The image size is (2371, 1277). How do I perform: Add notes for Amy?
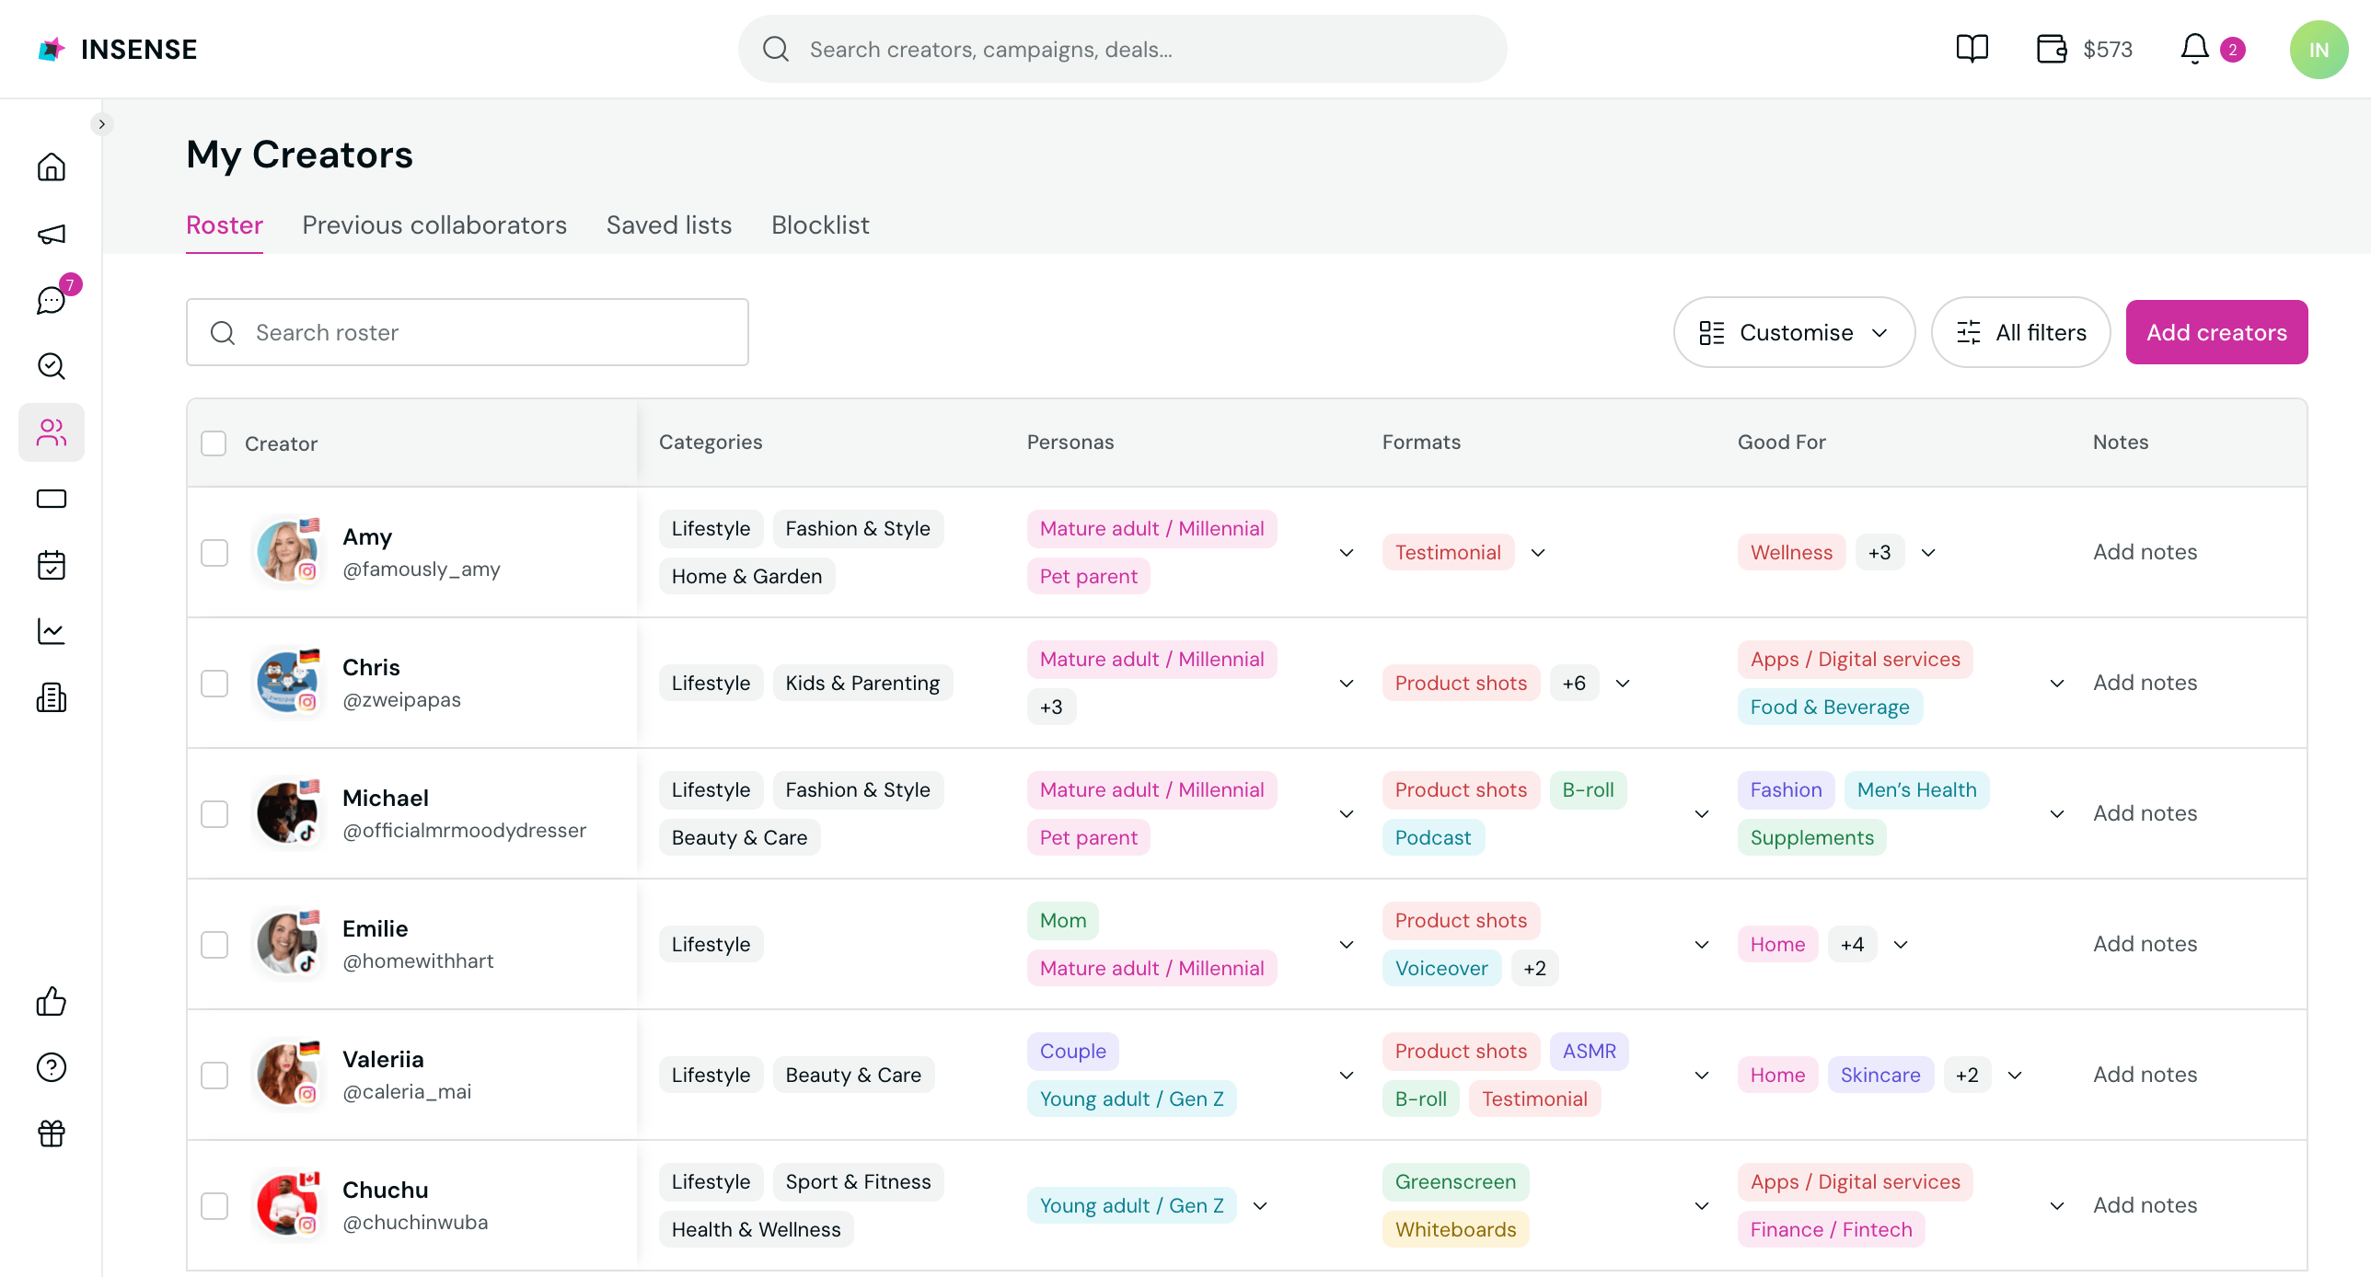coord(2145,552)
